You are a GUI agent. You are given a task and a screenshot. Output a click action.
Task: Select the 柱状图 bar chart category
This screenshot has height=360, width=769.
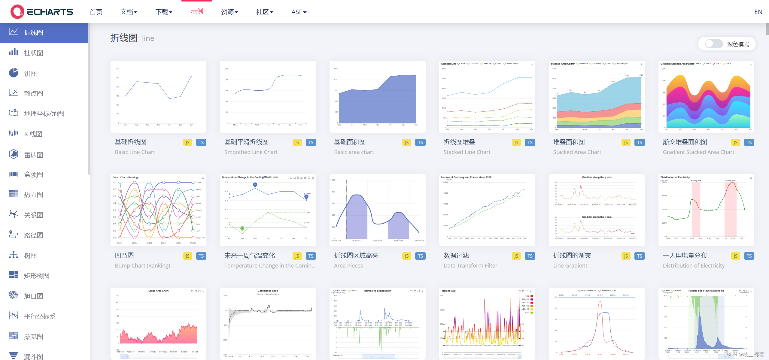[x=33, y=53]
